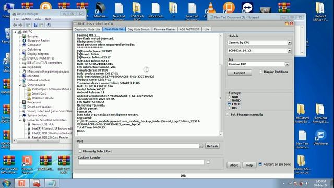
Task: Uncheck Restart on job done
Action: coord(260,164)
